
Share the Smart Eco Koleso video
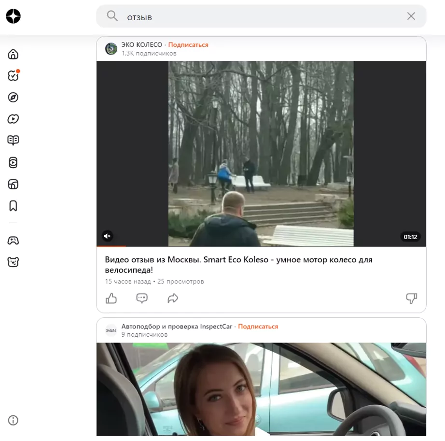tap(173, 298)
